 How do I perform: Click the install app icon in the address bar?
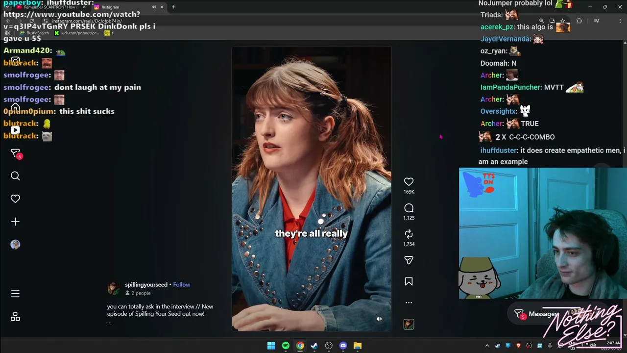click(x=552, y=21)
